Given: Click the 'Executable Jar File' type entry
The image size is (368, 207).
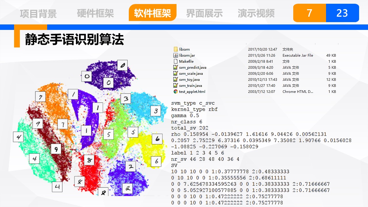Looking at the screenshot, I should click(298, 55).
